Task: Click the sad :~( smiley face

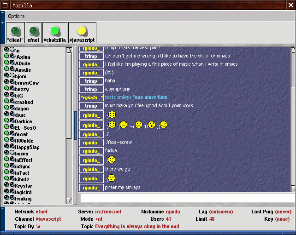Action: point(139,125)
